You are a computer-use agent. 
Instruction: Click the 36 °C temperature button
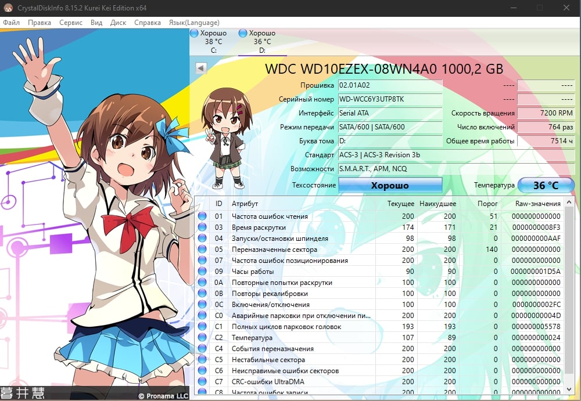[546, 186]
